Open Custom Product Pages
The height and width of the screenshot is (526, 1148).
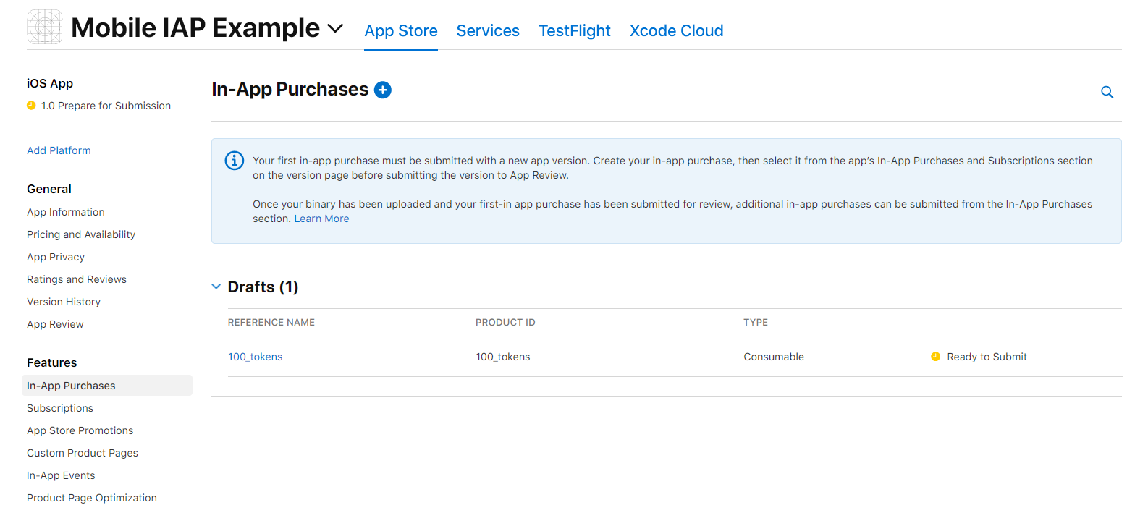pyautogui.click(x=83, y=453)
